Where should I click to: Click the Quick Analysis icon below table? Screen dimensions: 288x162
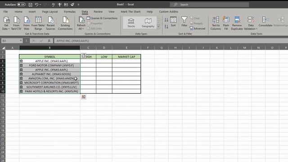84,97
